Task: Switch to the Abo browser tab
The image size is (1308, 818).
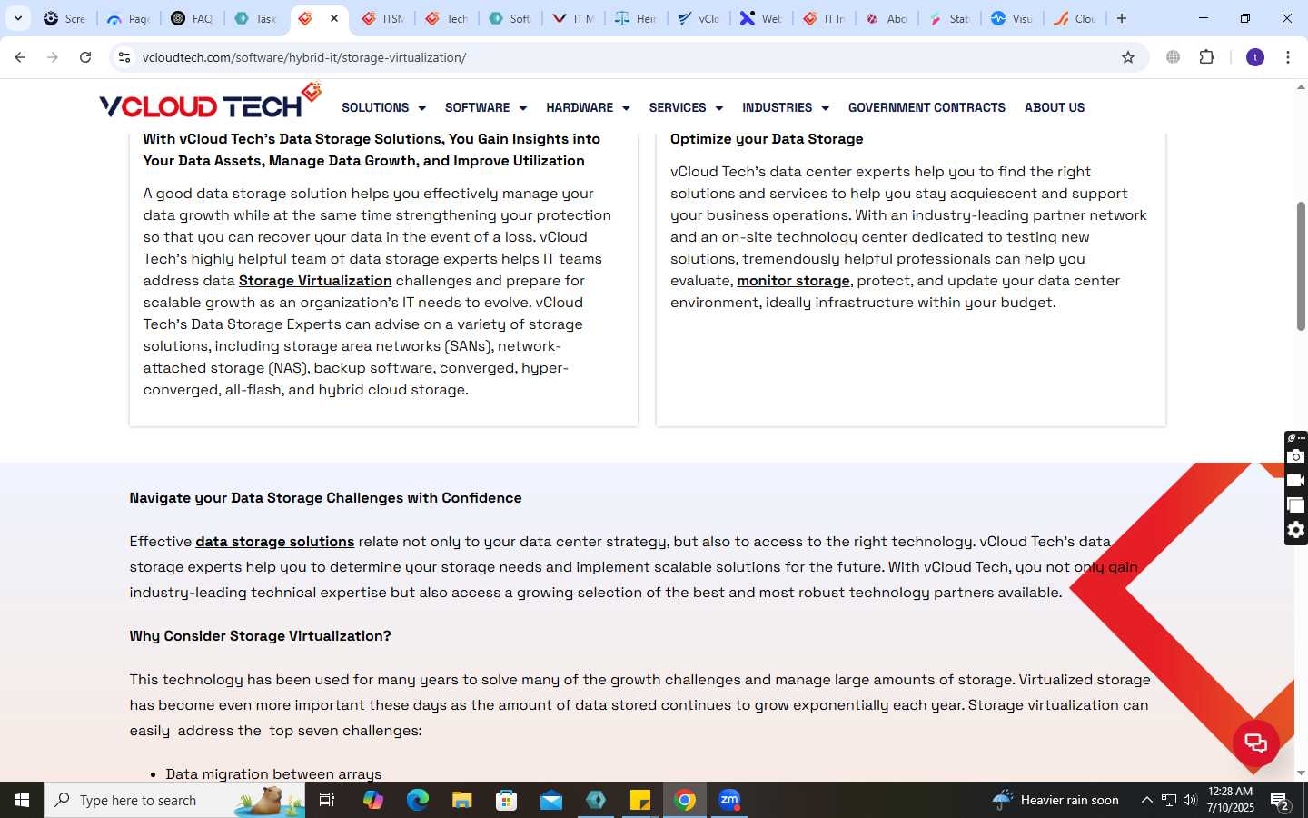Action: (886, 18)
